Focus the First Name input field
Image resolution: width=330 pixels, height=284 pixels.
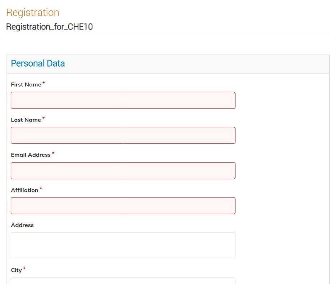(x=123, y=101)
